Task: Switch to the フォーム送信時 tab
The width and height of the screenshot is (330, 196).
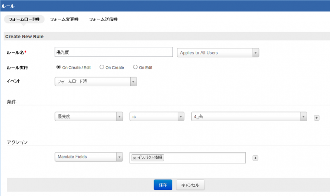Action: coord(103,19)
